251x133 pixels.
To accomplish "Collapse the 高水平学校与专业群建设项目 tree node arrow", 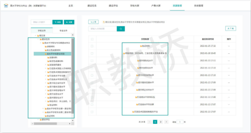I will pos(41,43).
